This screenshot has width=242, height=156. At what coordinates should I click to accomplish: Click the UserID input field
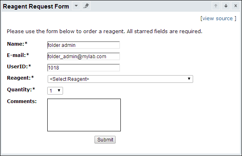click(x=84, y=67)
